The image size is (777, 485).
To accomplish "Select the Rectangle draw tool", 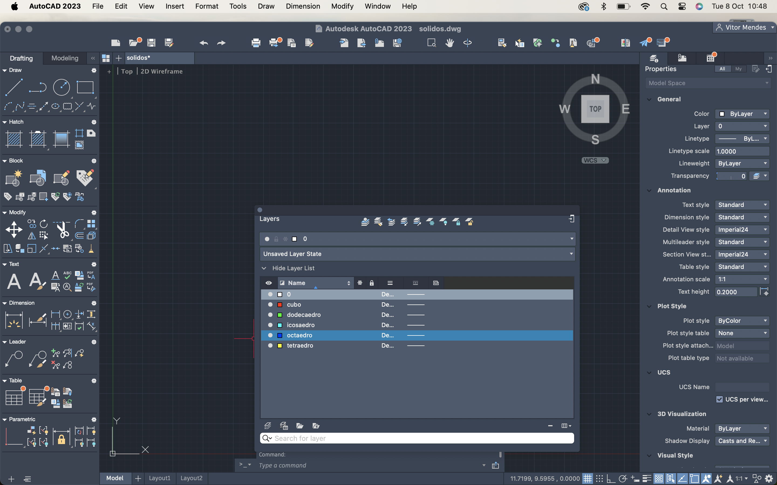I will pos(85,87).
